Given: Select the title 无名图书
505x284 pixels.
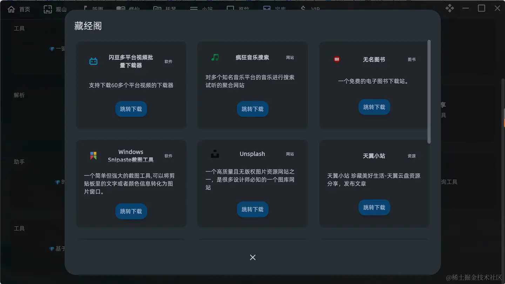Looking at the screenshot, I should point(374,60).
